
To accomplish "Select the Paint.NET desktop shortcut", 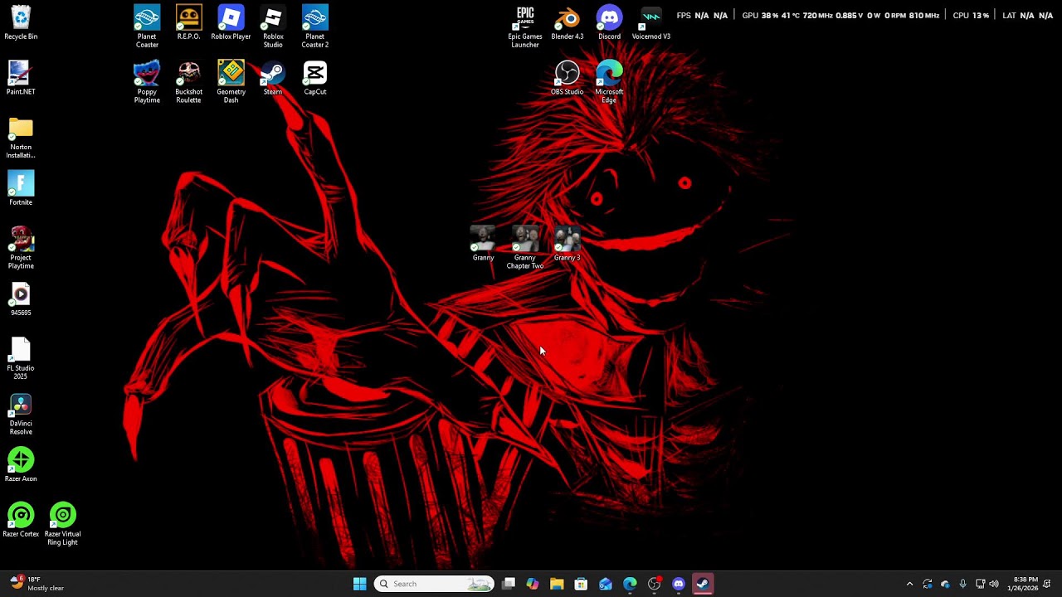I will (x=21, y=78).
